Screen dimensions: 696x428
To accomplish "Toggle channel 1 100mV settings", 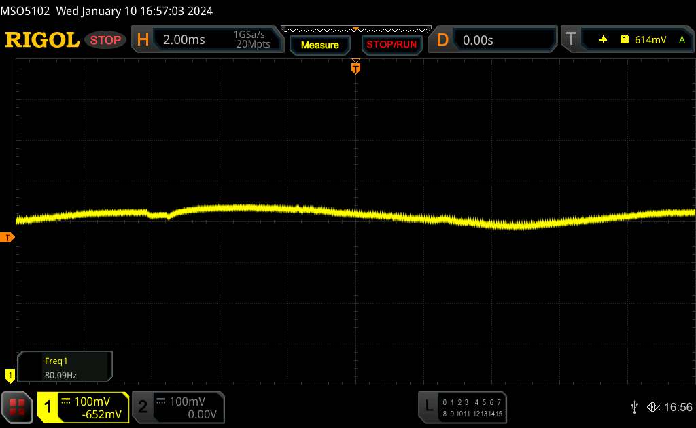I will coord(84,407).
